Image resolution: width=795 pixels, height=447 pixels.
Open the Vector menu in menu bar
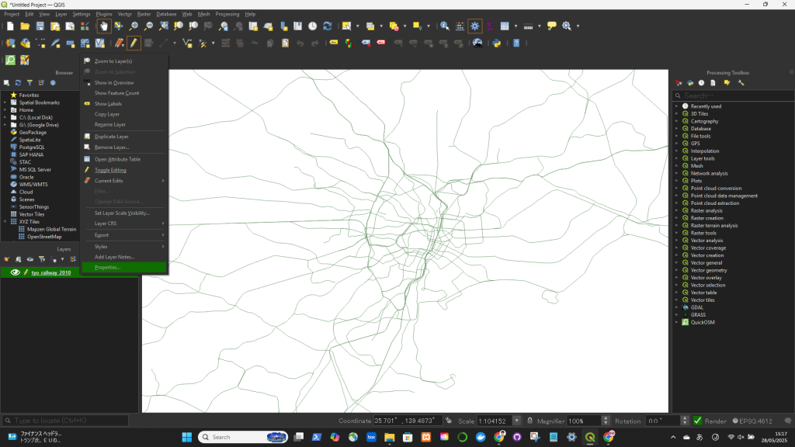(124, 14)
